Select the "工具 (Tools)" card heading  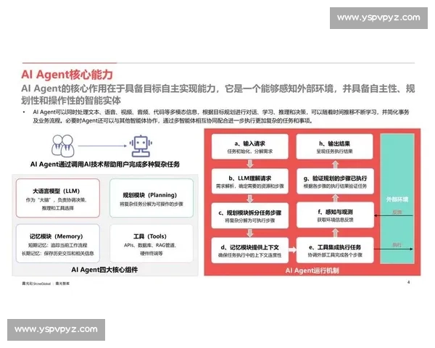coord(150,236)
